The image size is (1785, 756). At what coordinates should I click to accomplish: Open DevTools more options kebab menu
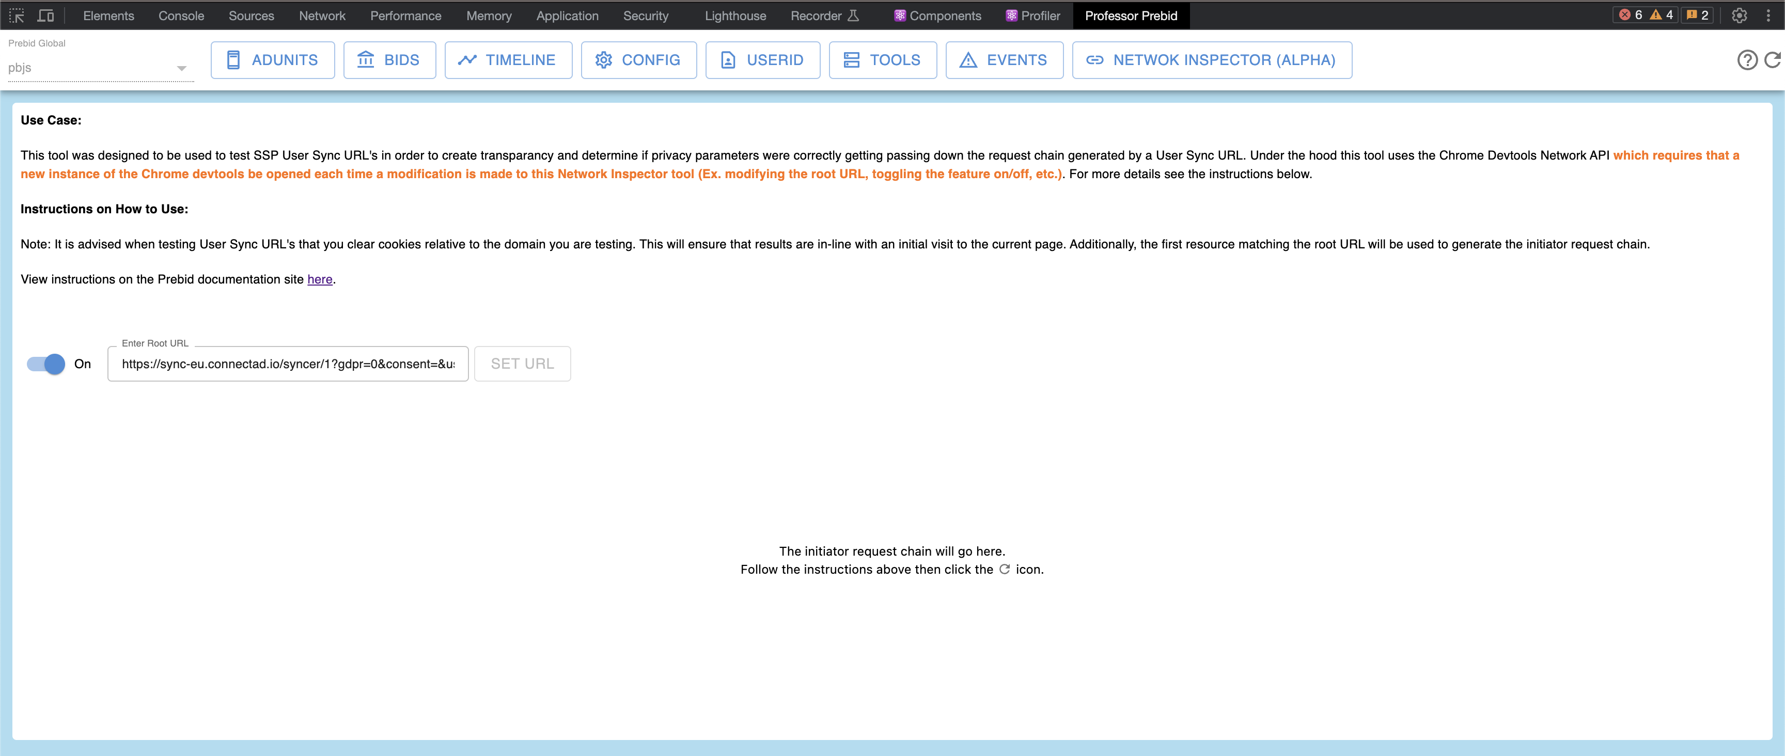[1767, 15]
